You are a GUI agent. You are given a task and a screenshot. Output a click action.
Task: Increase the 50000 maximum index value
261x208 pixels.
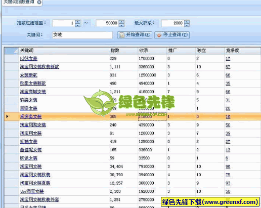(x=121, y=22)
